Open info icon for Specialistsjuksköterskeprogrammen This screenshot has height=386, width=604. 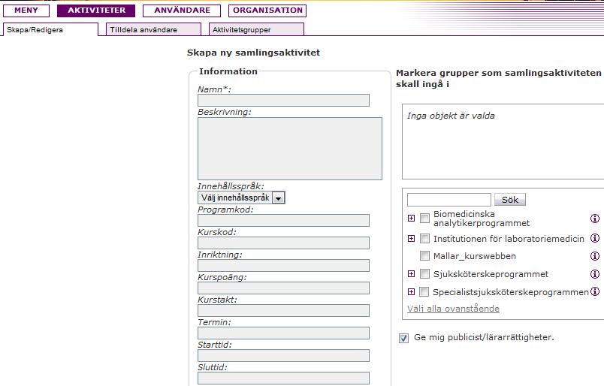tap(595, 291)
